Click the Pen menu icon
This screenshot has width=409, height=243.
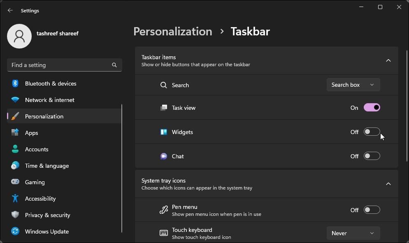(x=163, y=210)
